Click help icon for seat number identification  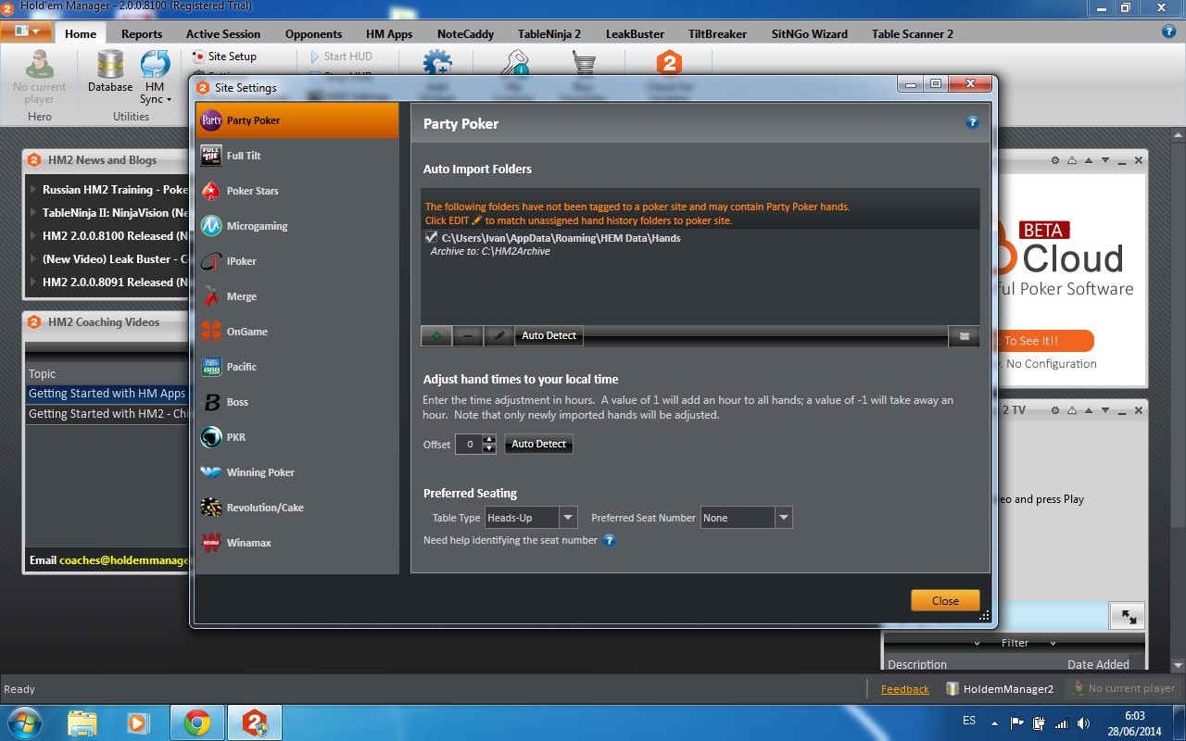(x=610, y=540)
